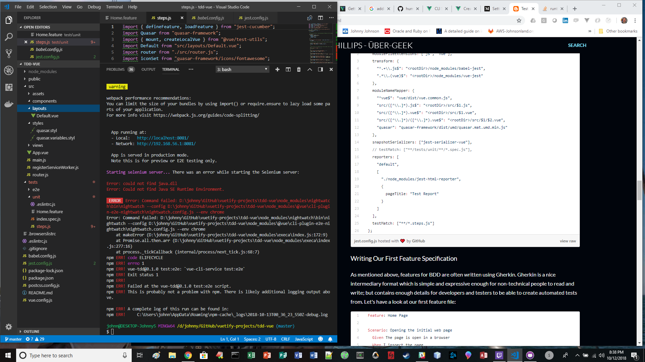The height and width of the screenshot is (362, 645).
Task: Collapse the layouts folder
Action: (39, 108)
